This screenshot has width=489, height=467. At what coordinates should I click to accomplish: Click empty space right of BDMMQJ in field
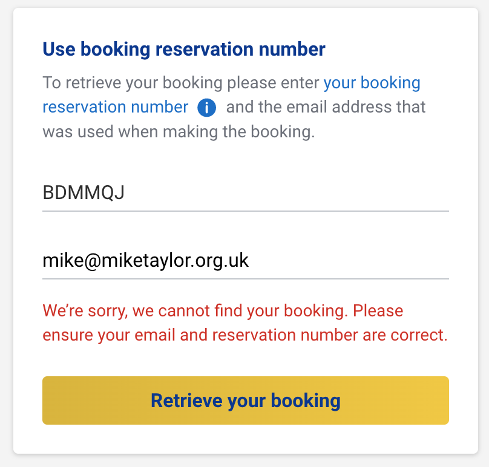287,192
